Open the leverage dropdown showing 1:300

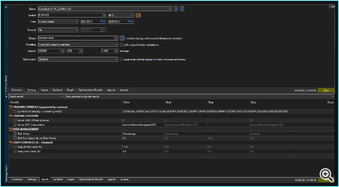[109, 51]
